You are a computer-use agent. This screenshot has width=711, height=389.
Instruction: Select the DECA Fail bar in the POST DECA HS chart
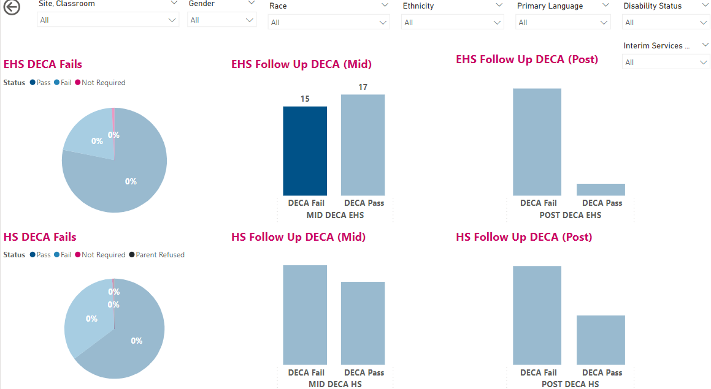537,315
